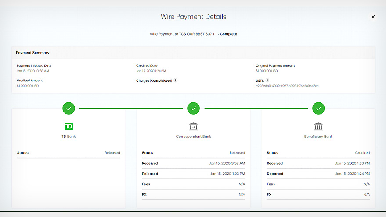The width and height of the screenshot is (386, 217).
Task: Close the Wire Payment Details dialog
Action: pos(373,17)
